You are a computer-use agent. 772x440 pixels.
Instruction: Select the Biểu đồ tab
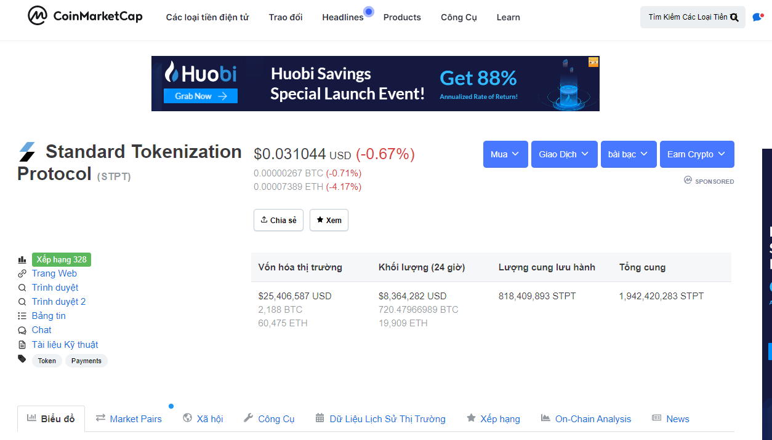point(51,418)
